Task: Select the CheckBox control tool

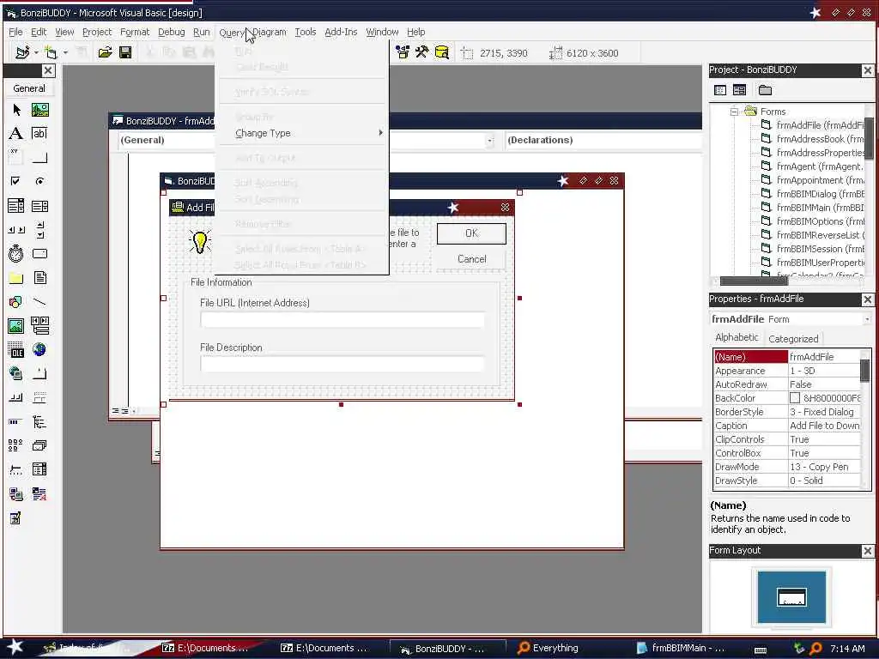Action: point(16,181)
